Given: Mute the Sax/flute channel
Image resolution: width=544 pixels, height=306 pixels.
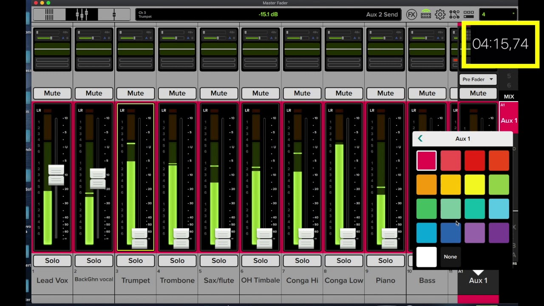Looking at the screenshot, I should (219, 93).
